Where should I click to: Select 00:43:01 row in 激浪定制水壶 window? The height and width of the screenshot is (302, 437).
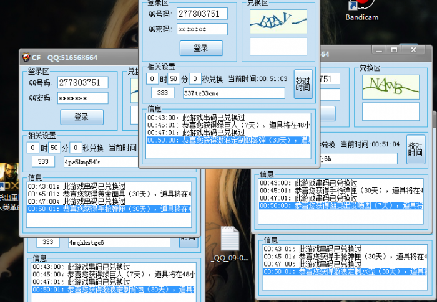click(345, 249)
